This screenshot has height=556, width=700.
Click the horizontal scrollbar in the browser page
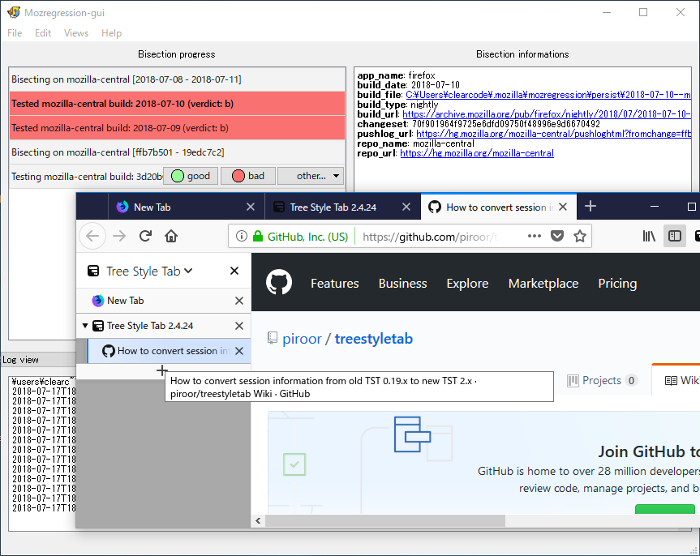pos(385,520)
